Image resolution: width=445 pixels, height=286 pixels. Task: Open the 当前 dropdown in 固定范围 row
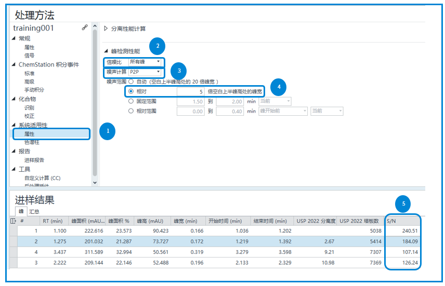click(275, 101)
